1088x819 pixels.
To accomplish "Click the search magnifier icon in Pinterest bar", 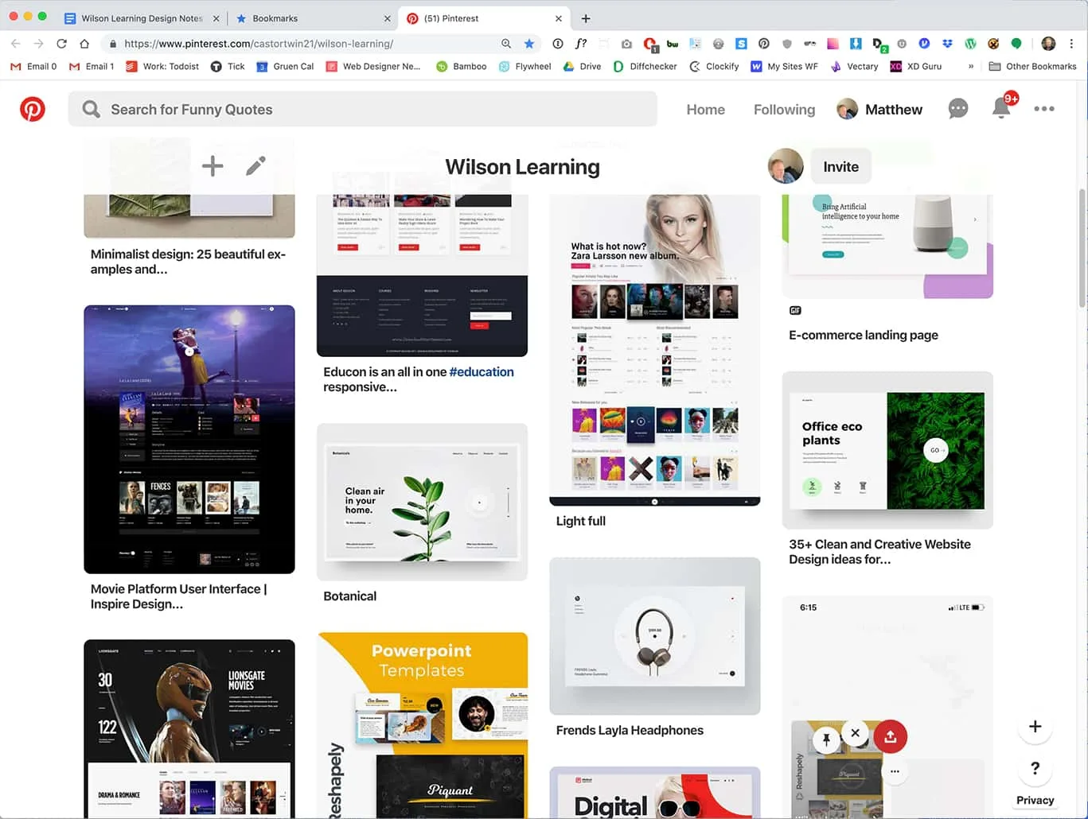I will click(92, 109).
